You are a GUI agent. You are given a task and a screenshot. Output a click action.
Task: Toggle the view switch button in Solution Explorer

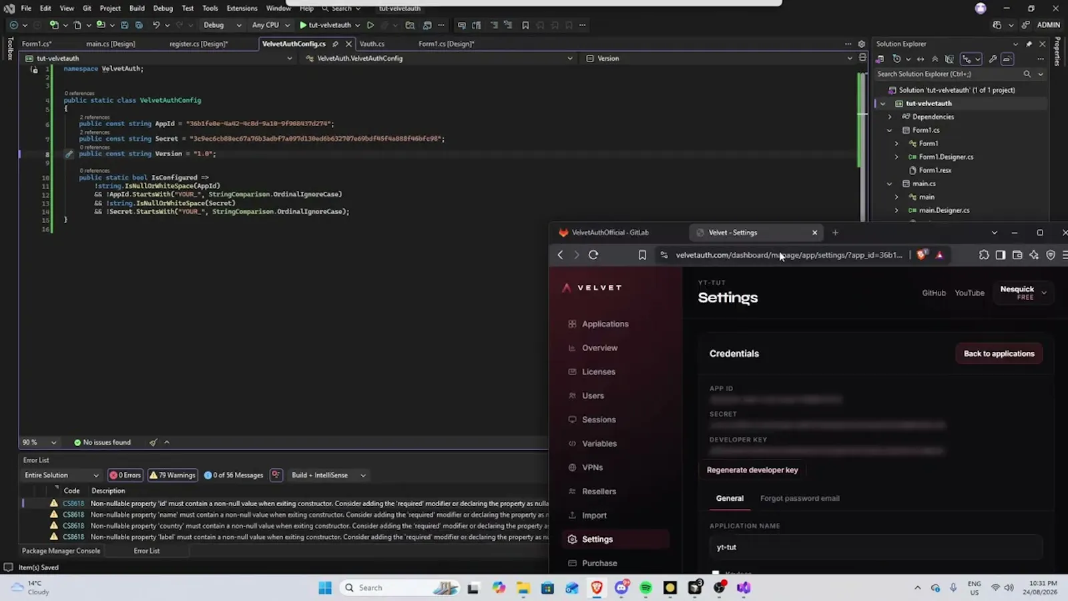click(x=970, y=59)
